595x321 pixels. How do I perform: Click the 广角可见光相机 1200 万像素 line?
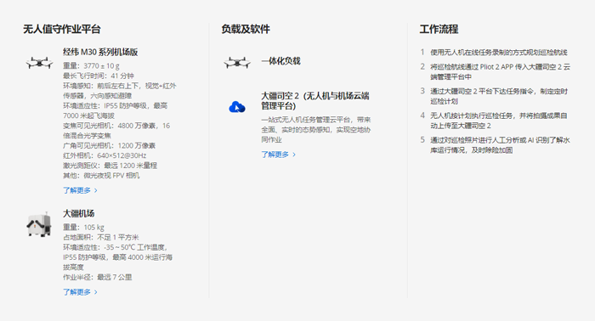110,145
